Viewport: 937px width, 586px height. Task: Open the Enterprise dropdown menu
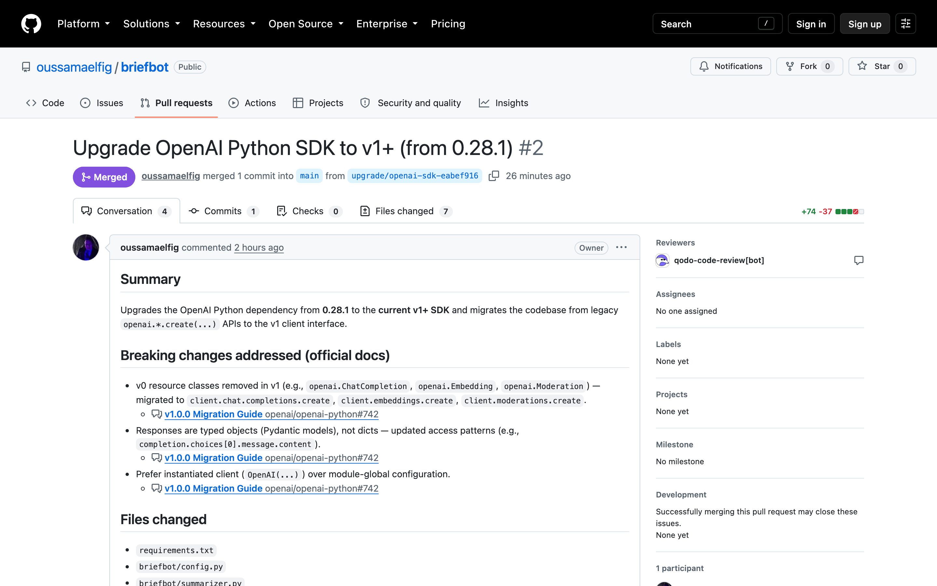(x=387, y=24)
